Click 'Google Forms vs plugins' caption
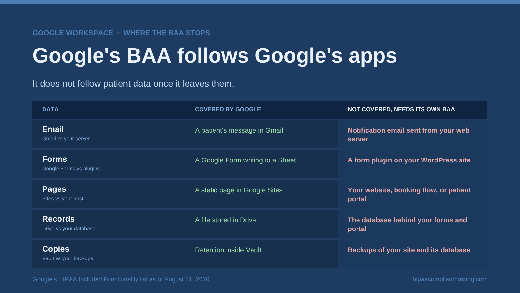Viewport: 520px width, 293px height. pos(71,169)
